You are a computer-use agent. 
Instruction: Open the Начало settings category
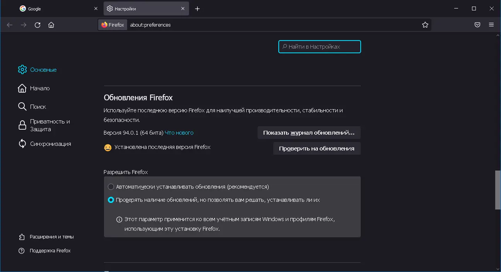point(39,88)
